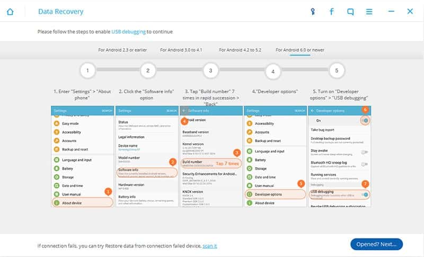
Task: Click the USB debugging link in instructions
Action: (128, 32)
